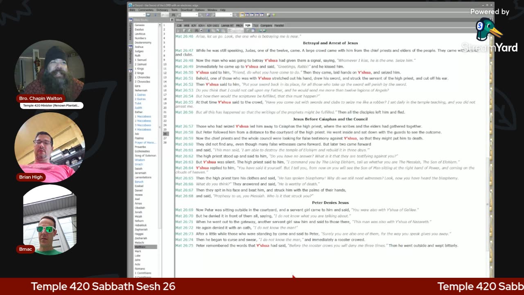Click the Mat 26:52 verse reference

184,84
